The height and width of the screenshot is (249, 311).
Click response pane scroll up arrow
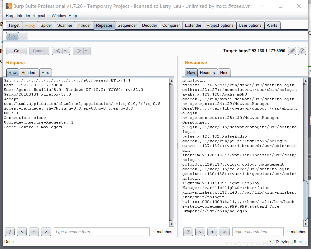tap(305, 81)
